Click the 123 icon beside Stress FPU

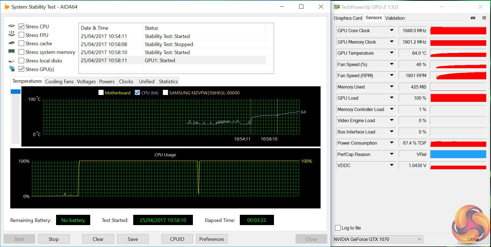(11, 34)
